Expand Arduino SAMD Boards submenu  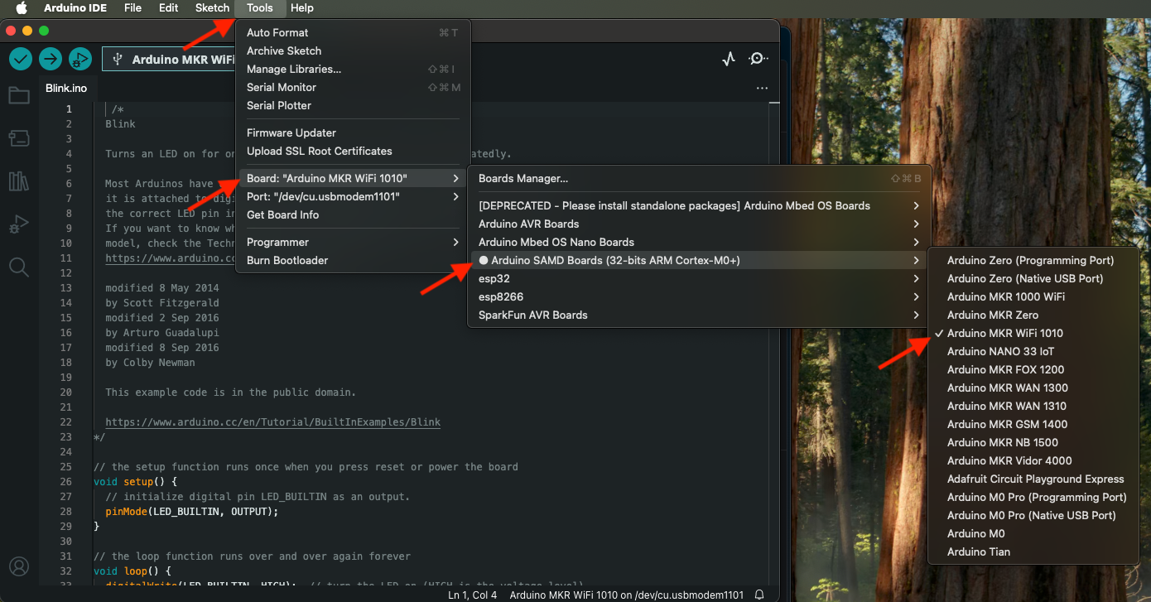[x=698, y=260]
